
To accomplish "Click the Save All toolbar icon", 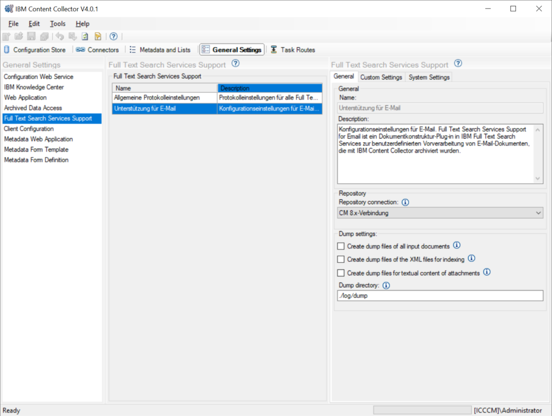I will [x=44, y=36].
